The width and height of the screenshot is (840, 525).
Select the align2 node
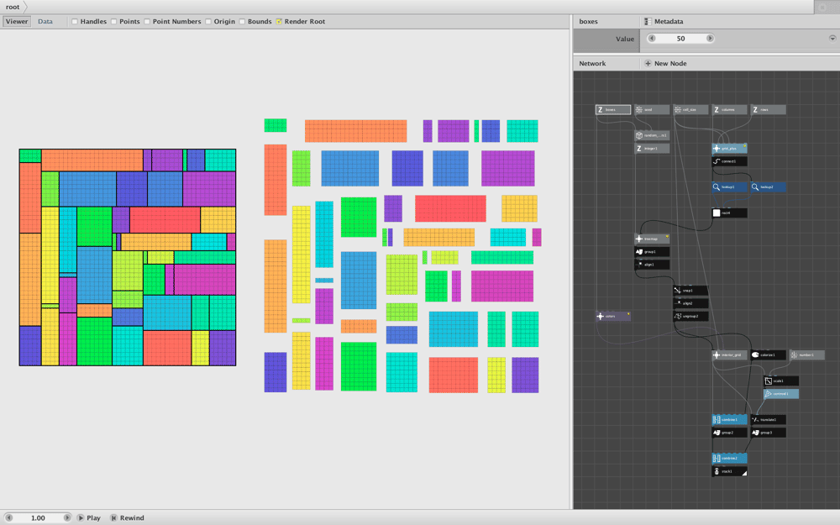click(x=690, y=303)
